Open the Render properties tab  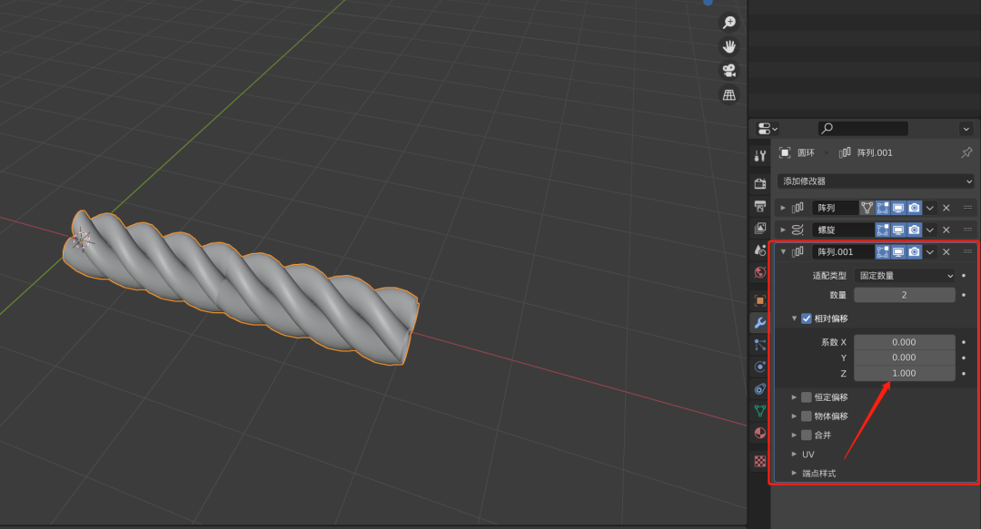pos(760,183)
